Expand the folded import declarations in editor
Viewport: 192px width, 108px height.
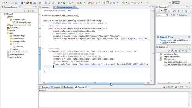(x=43, y=16)
